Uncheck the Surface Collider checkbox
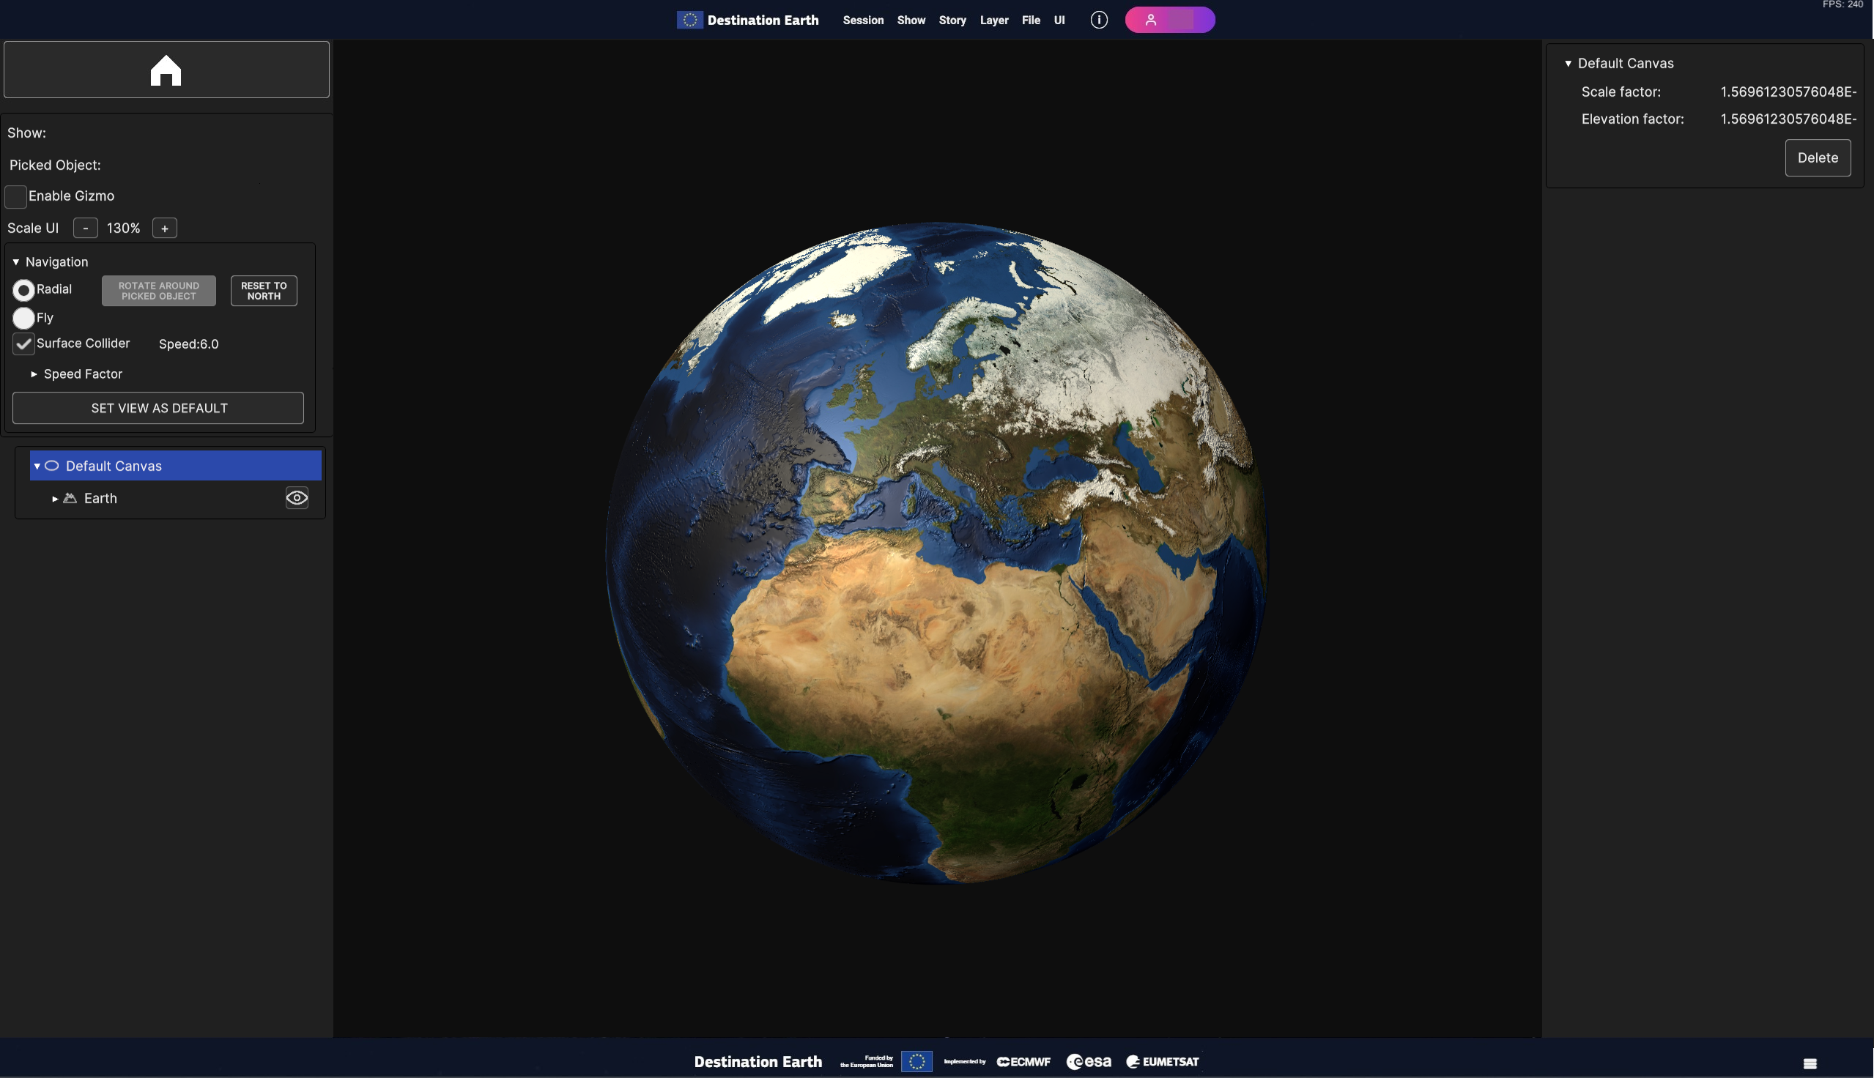 click(x=23, y=343)
